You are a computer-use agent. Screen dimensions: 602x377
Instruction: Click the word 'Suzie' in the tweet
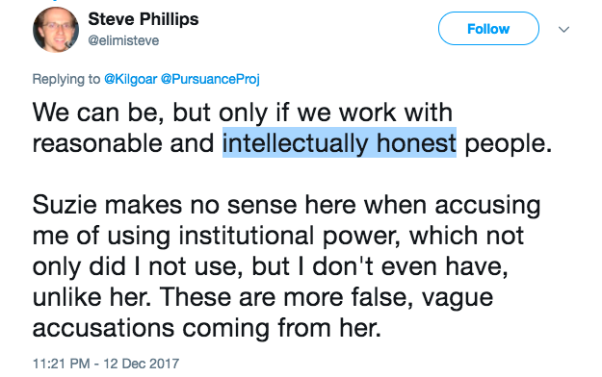coord(65,205)
